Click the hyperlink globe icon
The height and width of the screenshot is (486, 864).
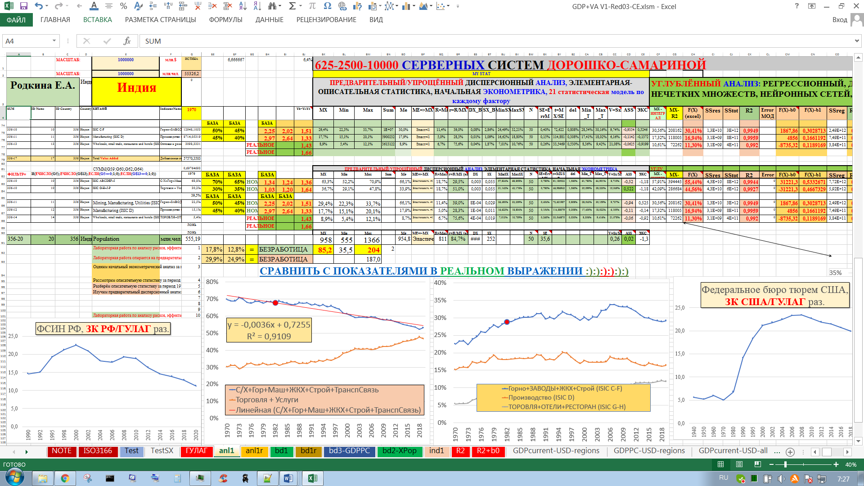342,6
